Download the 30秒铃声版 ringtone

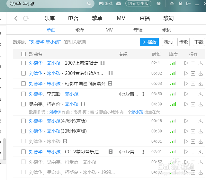click(201, 131)
